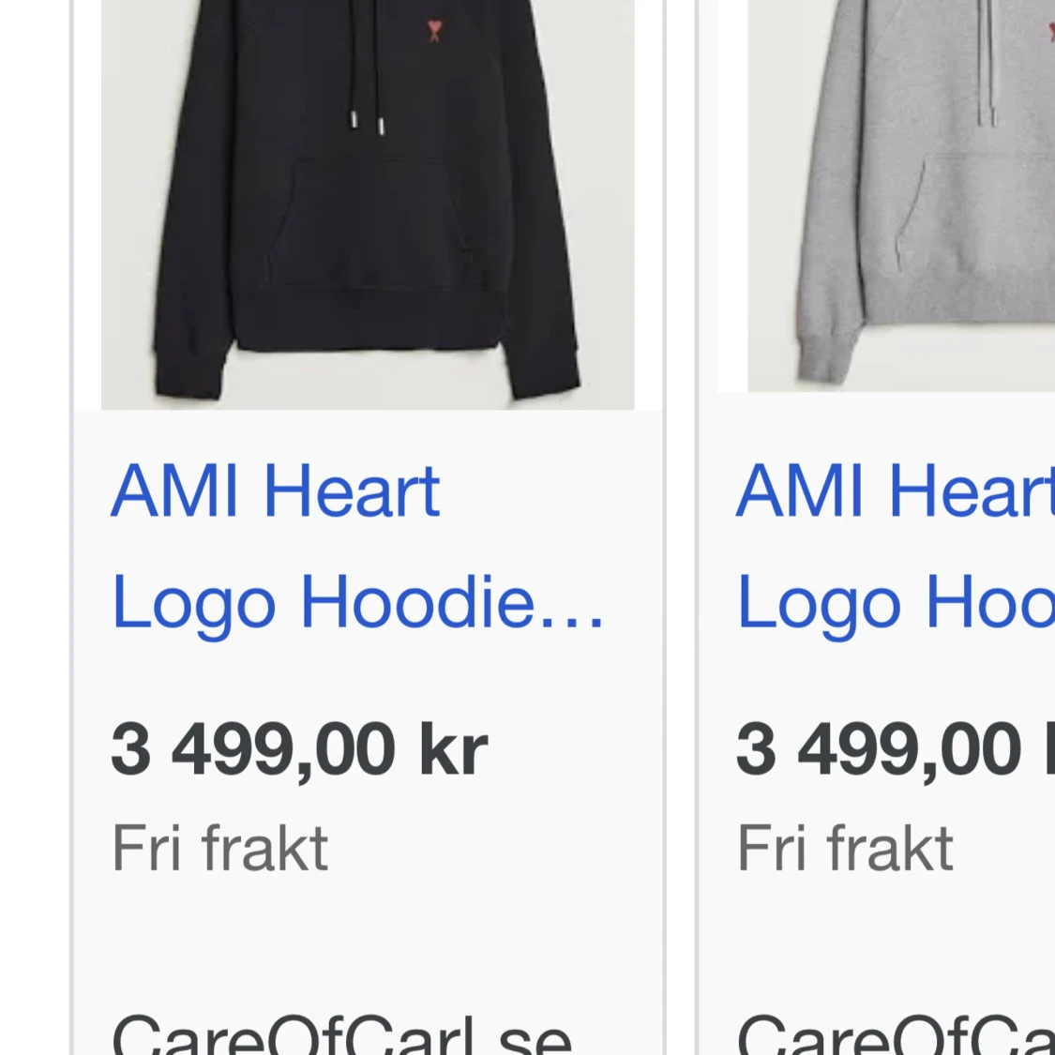Viewport: 1055px width, 1055px height.
Task: Click the "AMI Heart" title of black hoodie listing
Action: coord(275,491)
